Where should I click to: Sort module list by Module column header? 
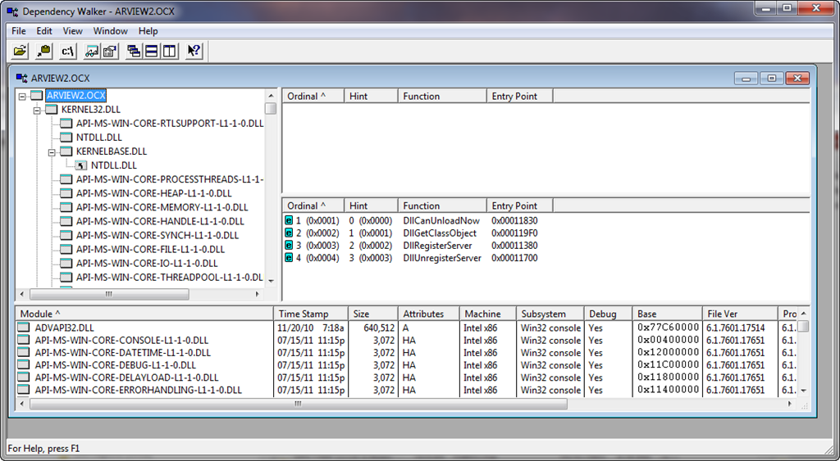coord(144,314)
